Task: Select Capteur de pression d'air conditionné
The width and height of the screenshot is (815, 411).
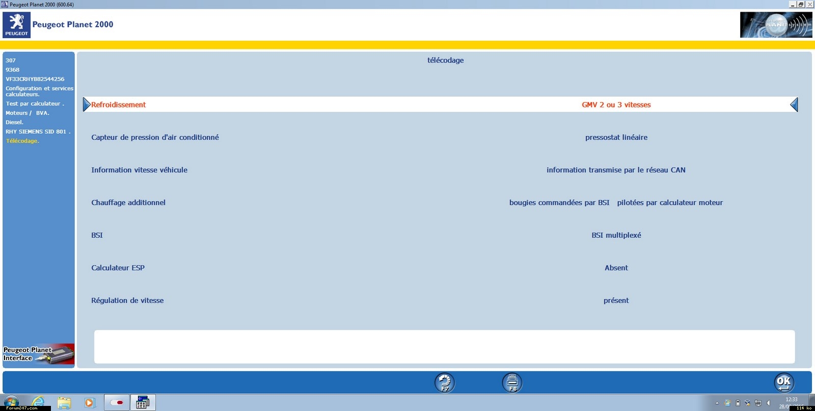Action: pos(155,137)
